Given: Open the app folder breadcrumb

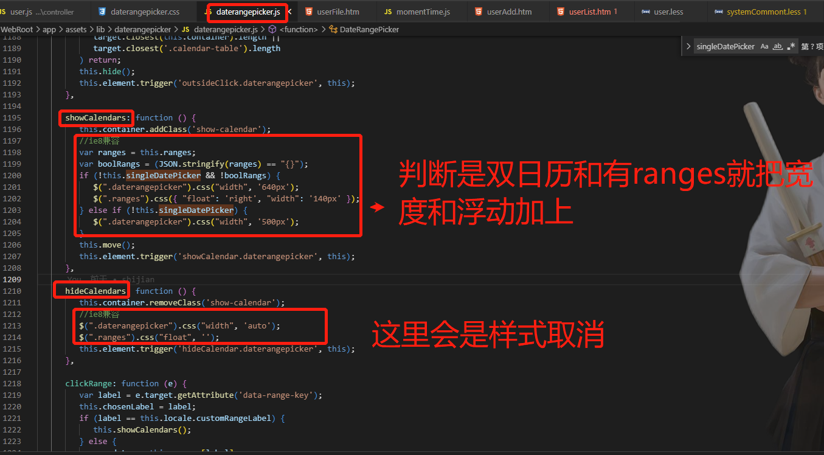Looking at the screenshot, I should pyautogui.click(x=49, y=29).
